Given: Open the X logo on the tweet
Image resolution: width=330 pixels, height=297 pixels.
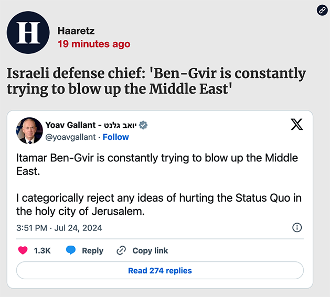Looking at the screenshot, I should point(296,125).
